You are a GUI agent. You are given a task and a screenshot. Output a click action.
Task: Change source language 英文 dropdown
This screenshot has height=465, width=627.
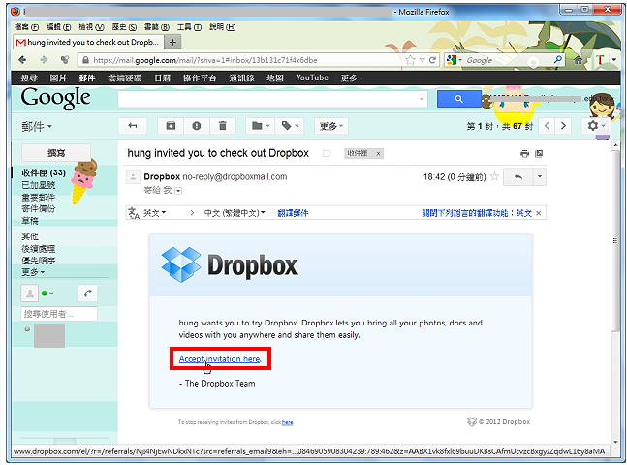(x=154, y=213)
